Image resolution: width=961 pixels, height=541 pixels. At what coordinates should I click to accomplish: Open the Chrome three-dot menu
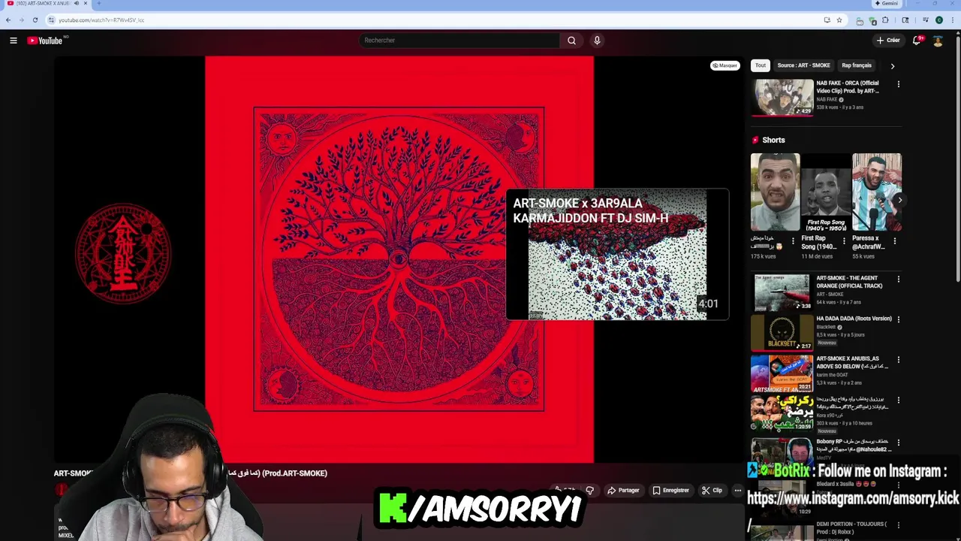(x=953, y=20)
